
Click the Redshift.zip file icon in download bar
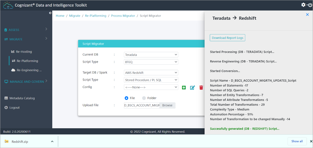click(7, 141)
